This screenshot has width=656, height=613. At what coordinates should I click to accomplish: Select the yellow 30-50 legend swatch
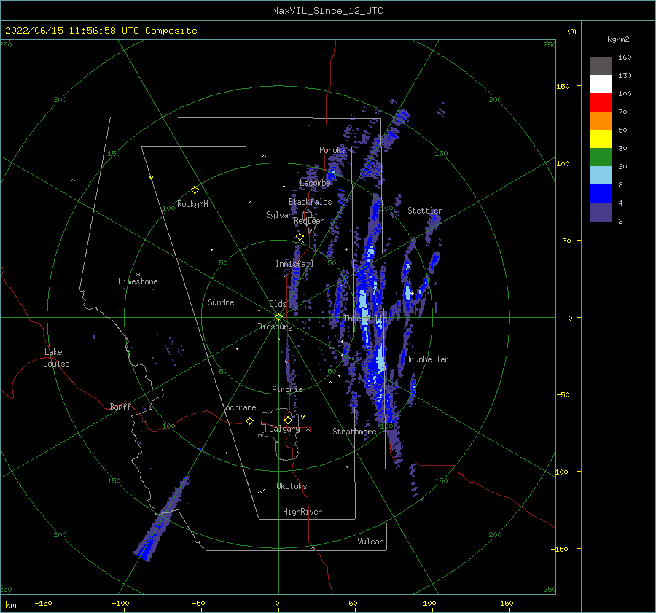coord(601,139)
